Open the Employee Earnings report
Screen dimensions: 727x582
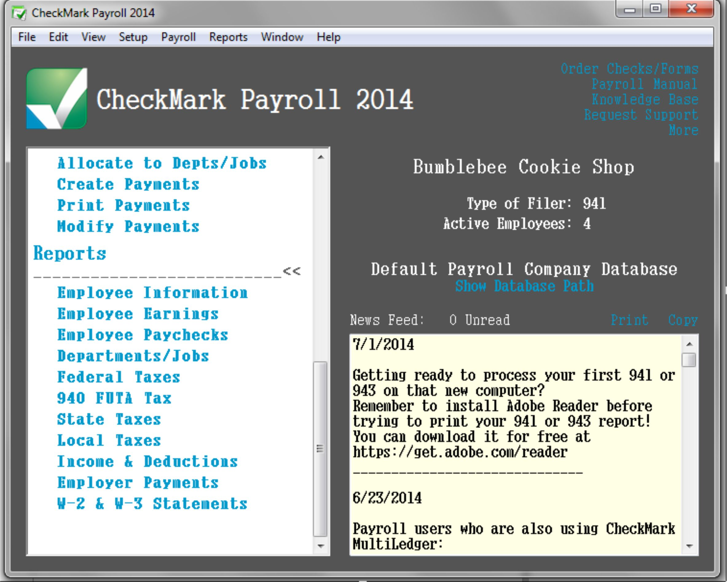138,314
